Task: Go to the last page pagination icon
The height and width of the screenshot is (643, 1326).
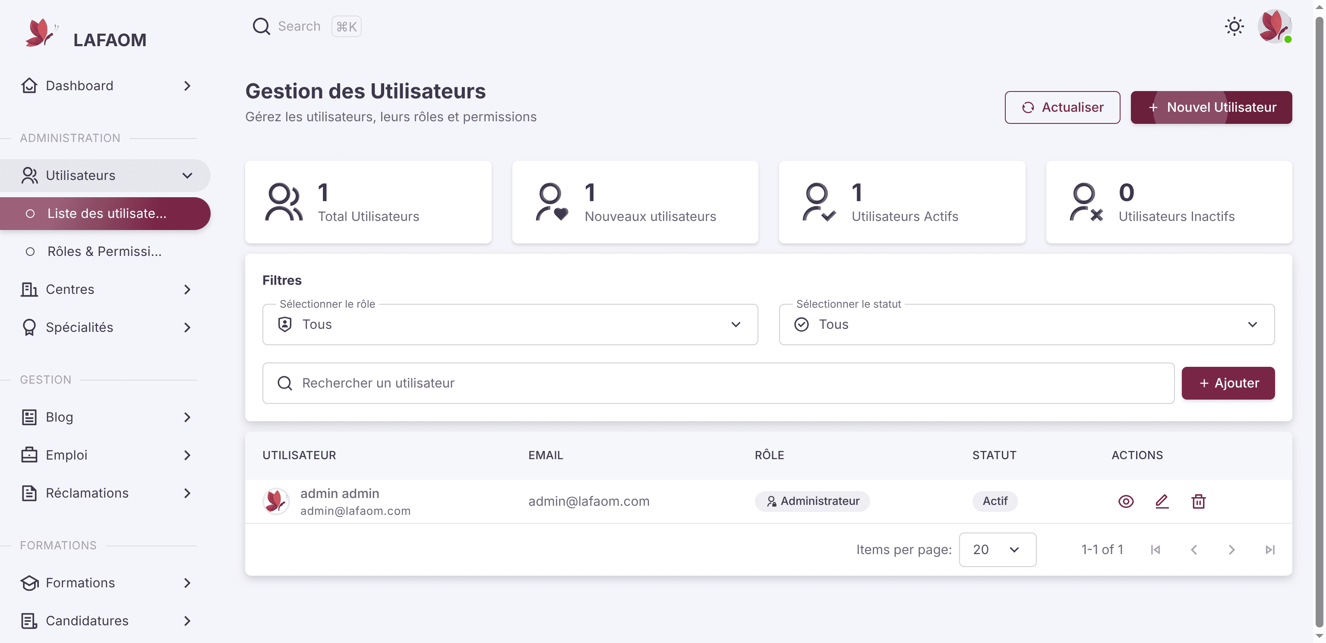Action: point(1270,550)
